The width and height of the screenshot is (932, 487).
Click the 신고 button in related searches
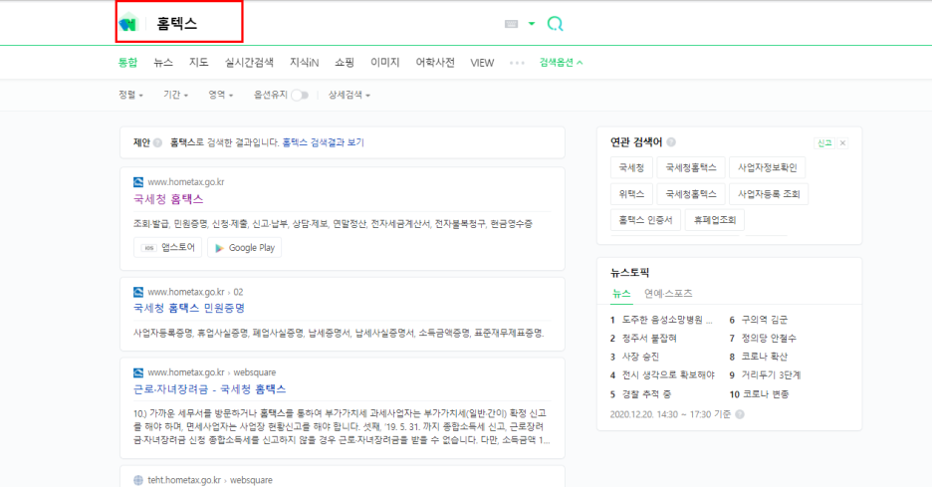tap(824, 142)
